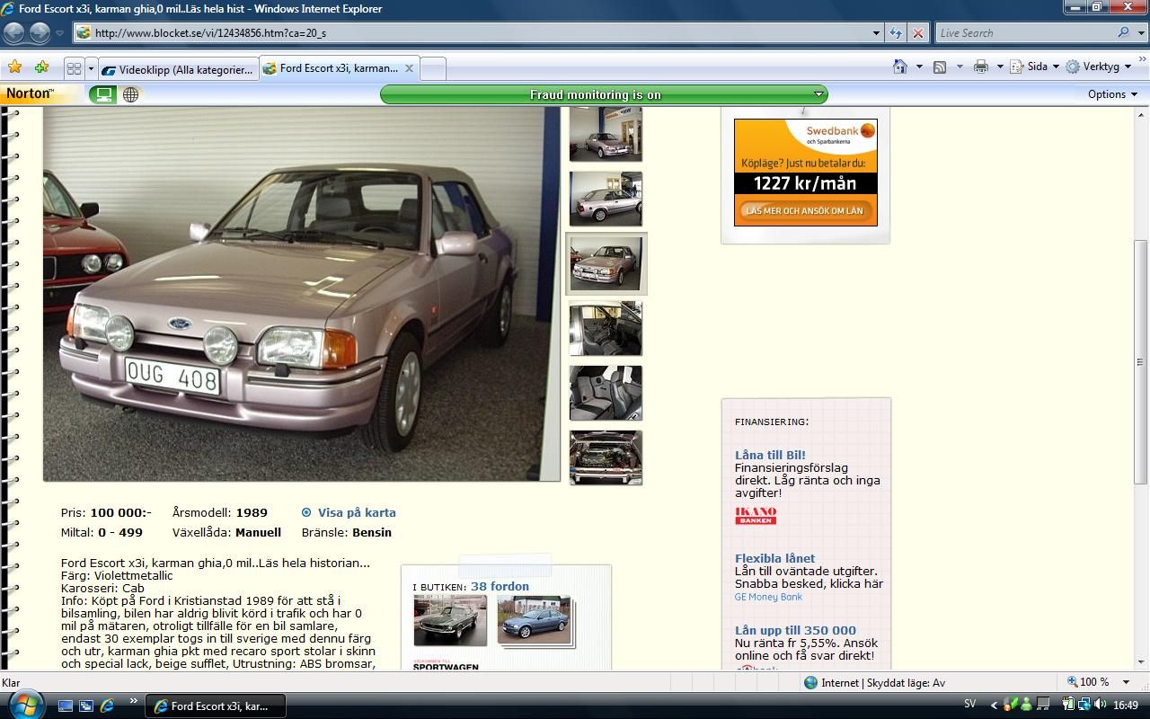
Task: Click Läs mer och ansök om lån button
Action: pos(804,210)
